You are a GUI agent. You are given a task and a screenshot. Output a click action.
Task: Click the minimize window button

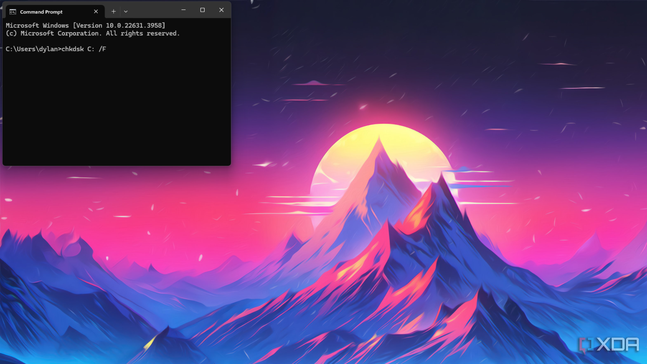point(184,10)
